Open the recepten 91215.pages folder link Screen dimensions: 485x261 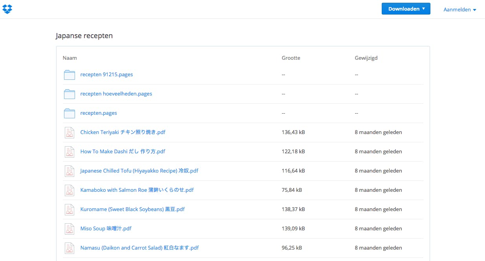(x=106, y=74)
